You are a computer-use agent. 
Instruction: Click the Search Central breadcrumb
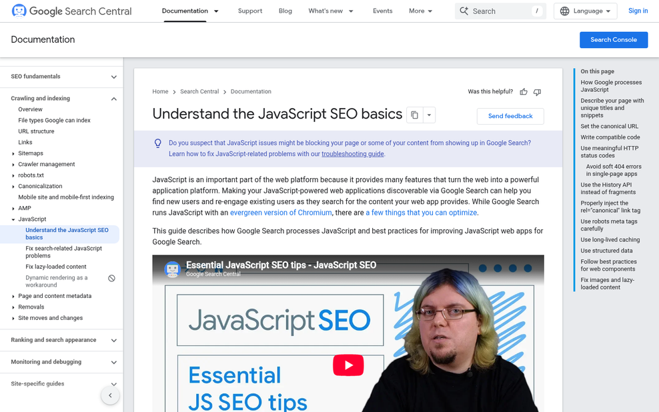pos(199,91)
